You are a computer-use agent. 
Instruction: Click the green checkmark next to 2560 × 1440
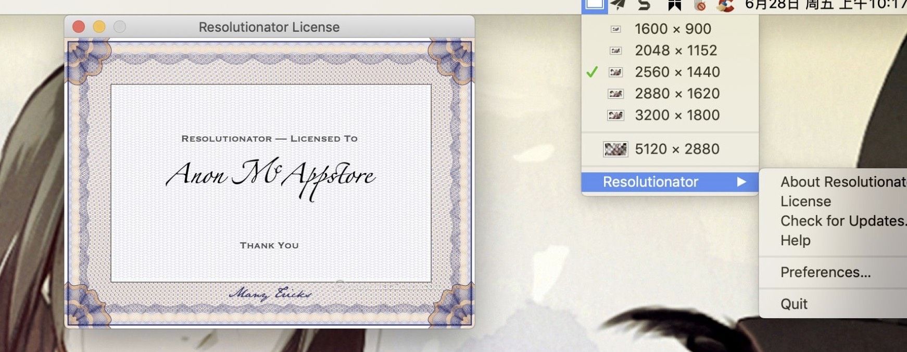[592, 72]
